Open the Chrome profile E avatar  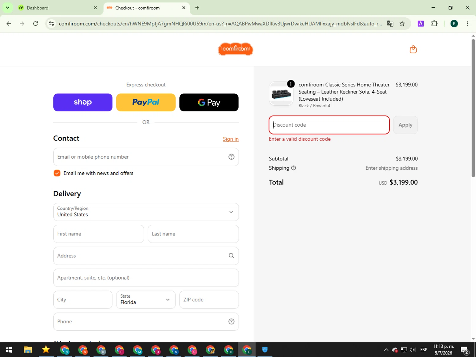coord(454,23)
